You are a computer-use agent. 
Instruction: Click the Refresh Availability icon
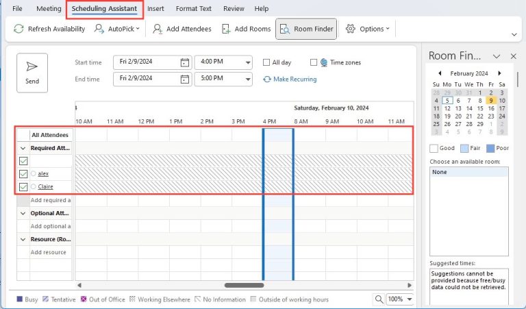[x=18, y=29]
